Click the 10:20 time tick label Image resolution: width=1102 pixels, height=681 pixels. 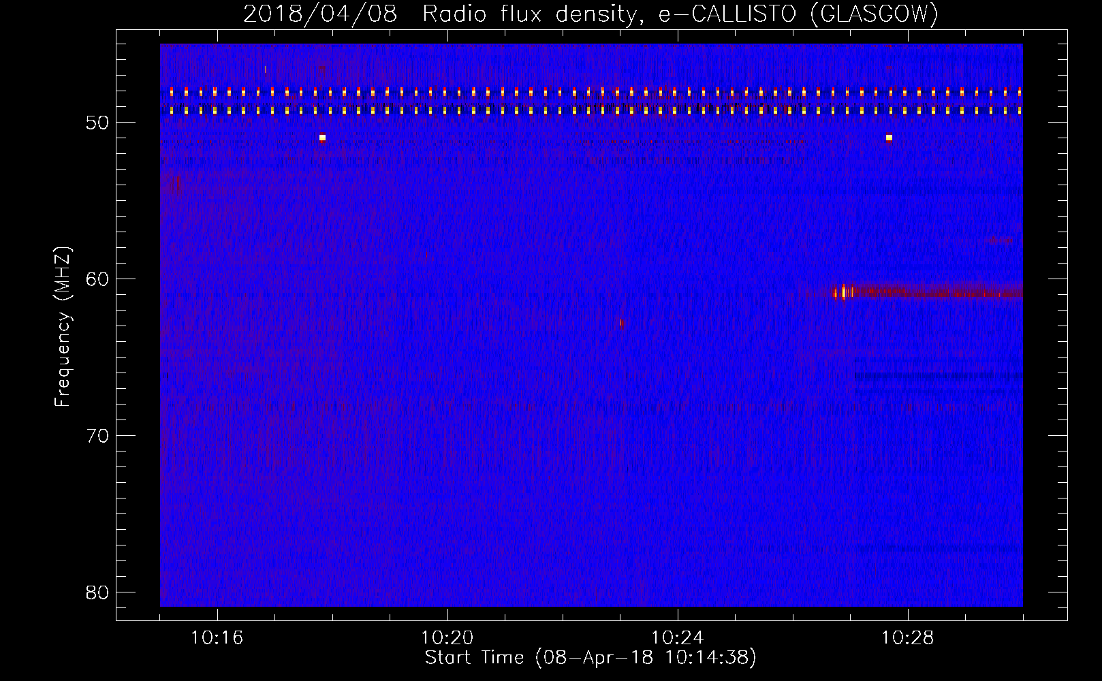(447, 638)
